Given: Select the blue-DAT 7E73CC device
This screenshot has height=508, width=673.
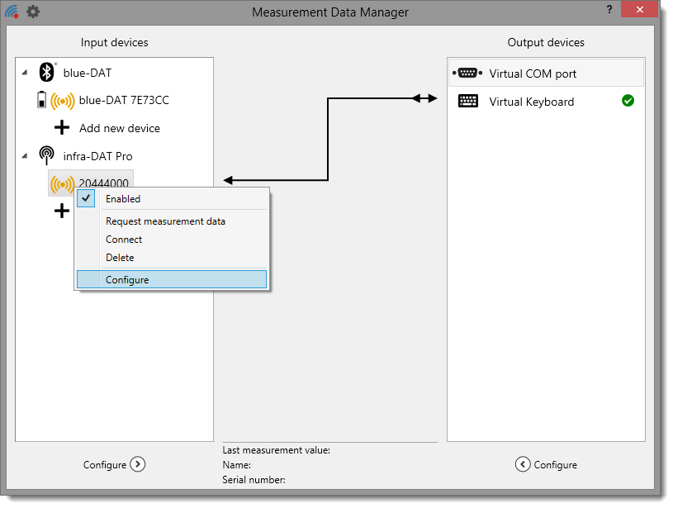Looking at the screenshot, I should pos(124,101).
